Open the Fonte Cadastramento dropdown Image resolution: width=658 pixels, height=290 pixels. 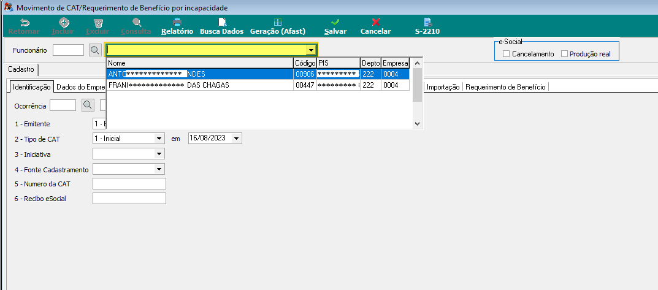pos(159,169)
